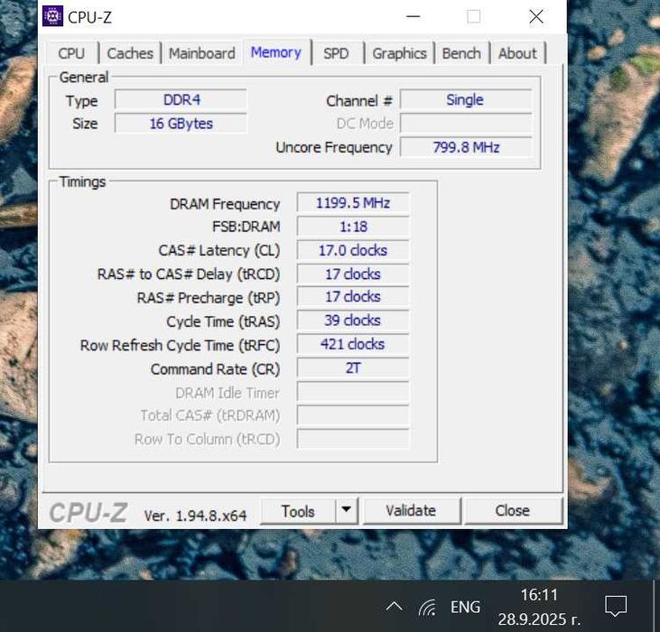The image size is (660, 632).
Task: Close CPU-Z via the title bar X
Action: tap(535, 17)
